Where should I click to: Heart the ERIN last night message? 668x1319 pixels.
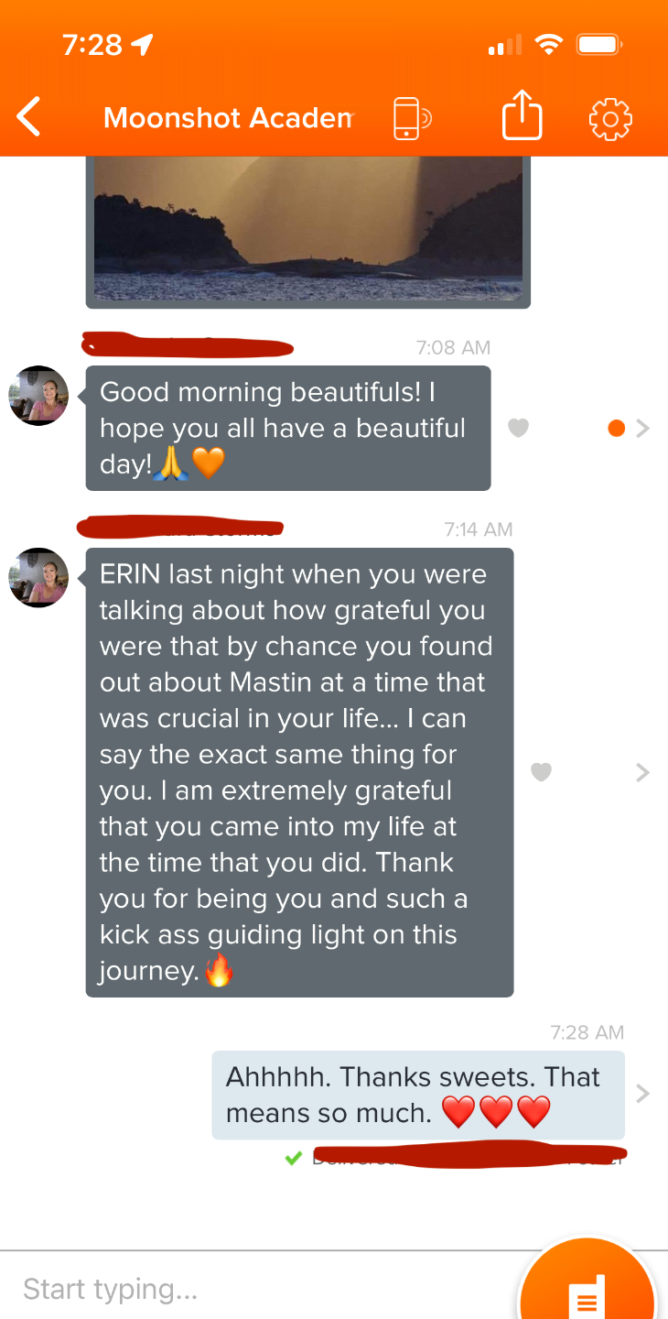click(x=542, y=772)
